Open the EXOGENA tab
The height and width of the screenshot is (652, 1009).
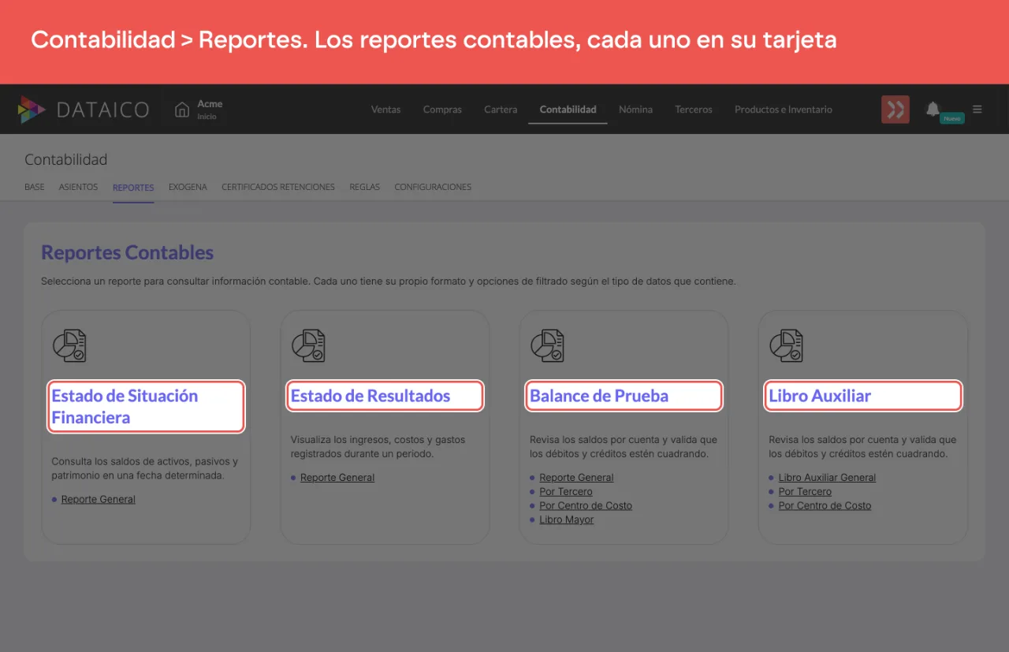[x=188, y=188]
